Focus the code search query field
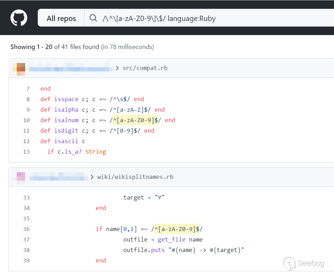Image resolution: width=334 pixels, height=273 pixels. pos(210,18)
